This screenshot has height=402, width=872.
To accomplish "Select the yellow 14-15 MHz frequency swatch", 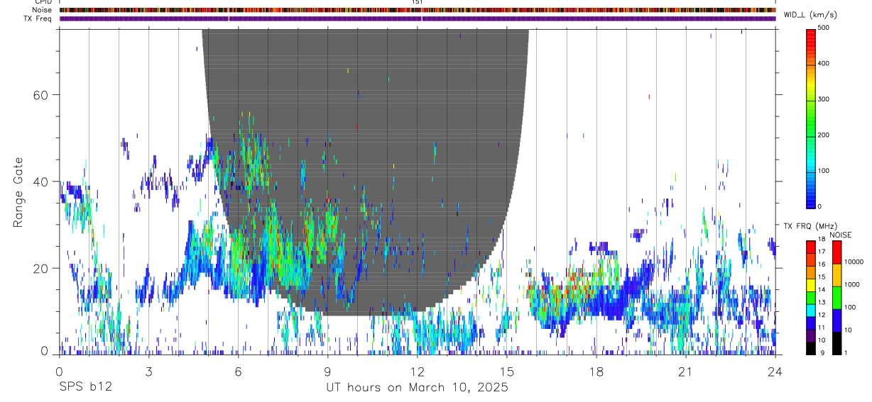I will pyautogui.click(x=811, y=284).
